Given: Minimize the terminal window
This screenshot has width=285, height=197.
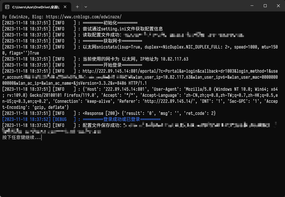Looking at the screenshot, I should click(252, 6).
